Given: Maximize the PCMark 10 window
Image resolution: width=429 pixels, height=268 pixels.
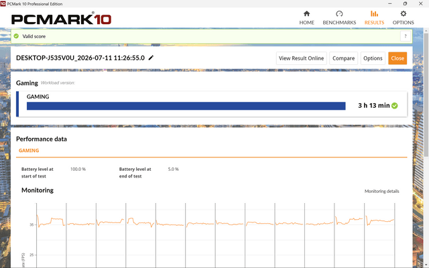Looking at the screenshot, I should 405,3.
